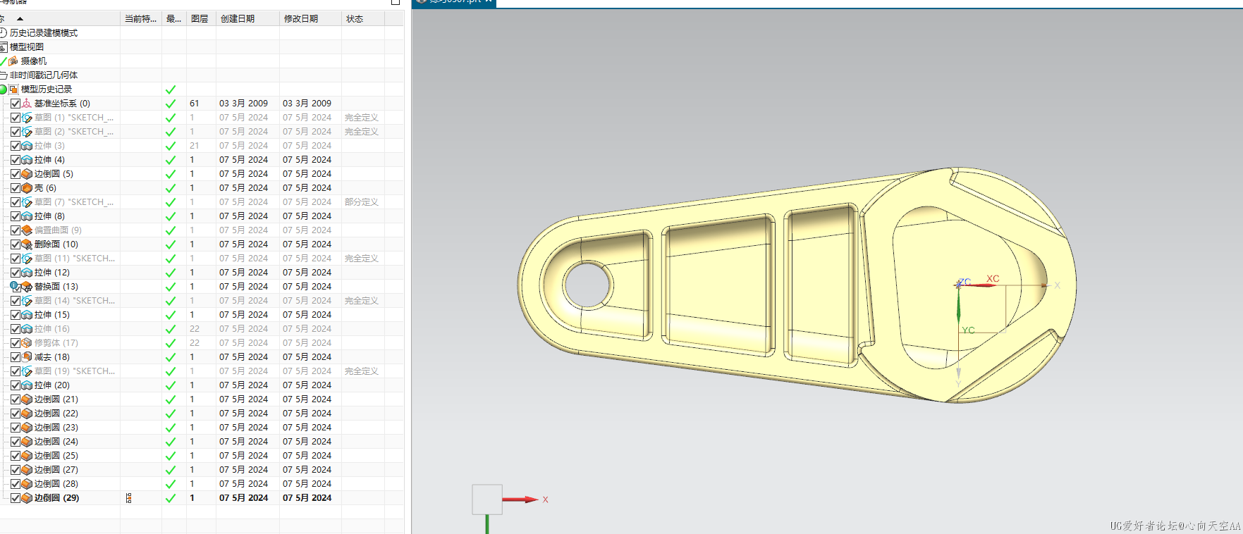Image resolution: width=1243 pixels, height=534 pixels.
Task: Click layer value 22 in 修剪体 (17) row
Action: (x=195, y=343)
